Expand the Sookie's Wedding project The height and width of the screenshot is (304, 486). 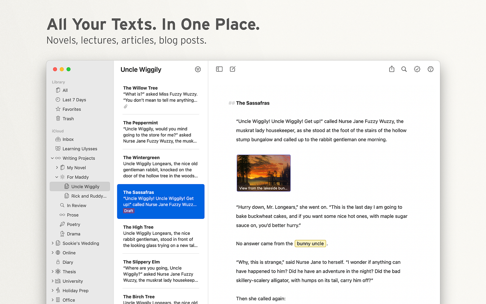[x=52, y=243]
